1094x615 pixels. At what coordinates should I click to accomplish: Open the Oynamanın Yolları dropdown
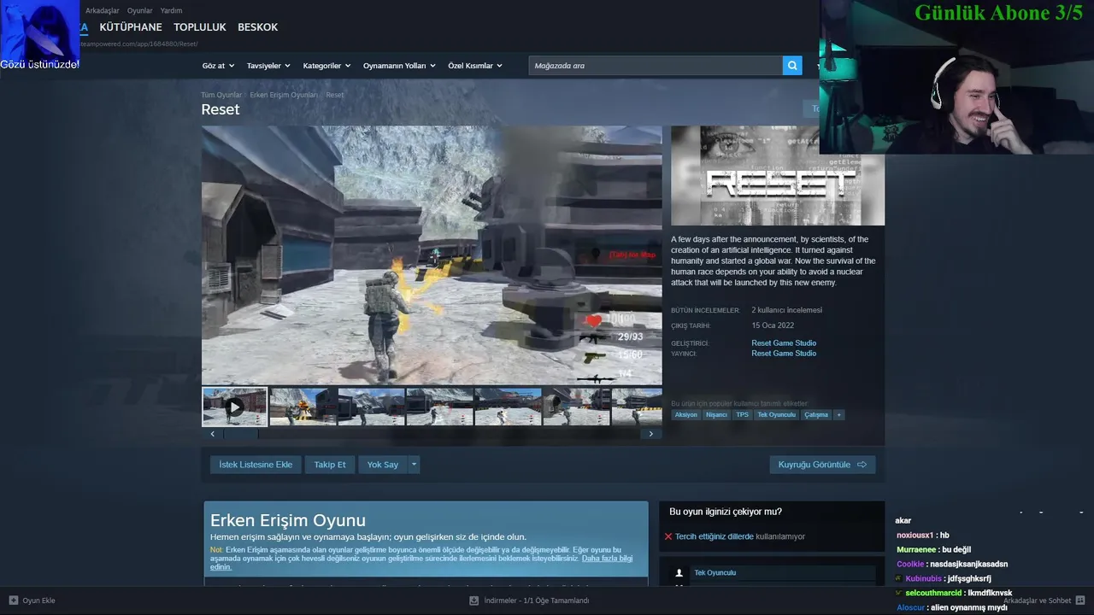pos(399,66)
